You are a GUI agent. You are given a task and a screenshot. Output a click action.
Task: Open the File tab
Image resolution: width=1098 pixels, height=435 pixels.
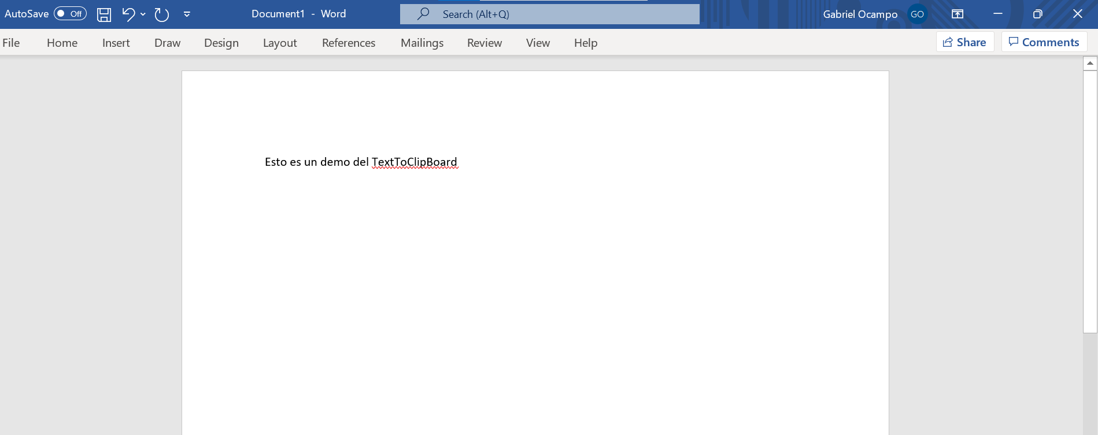(11, 43)
